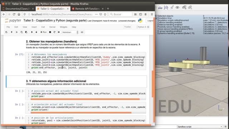The width and height of the screenshot is (229, 129).
Task: Click the Jupyter logo
Action: tap(13, 21)
